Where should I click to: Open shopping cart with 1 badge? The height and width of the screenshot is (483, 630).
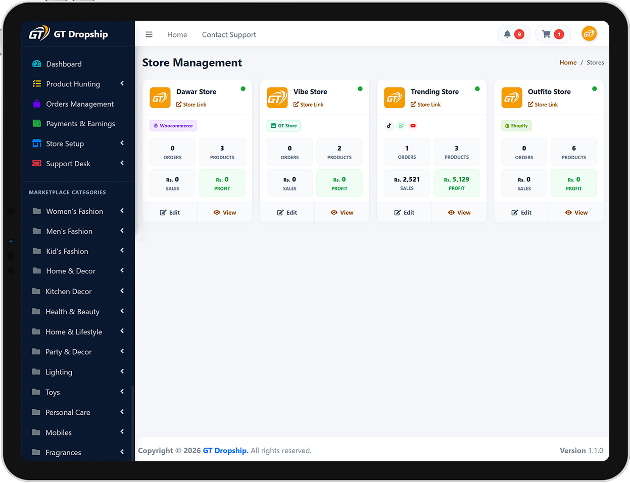pos(553,34)
